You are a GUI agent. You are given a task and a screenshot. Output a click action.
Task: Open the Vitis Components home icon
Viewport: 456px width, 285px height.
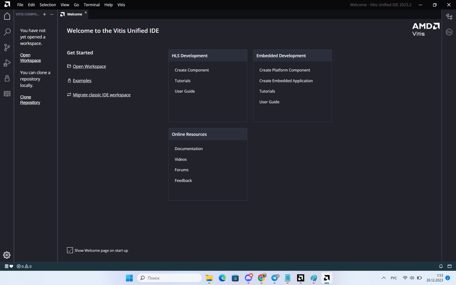point(7,16)
